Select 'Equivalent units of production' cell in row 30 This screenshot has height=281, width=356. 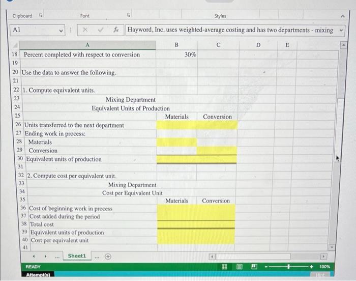click(x=91, y=159)
